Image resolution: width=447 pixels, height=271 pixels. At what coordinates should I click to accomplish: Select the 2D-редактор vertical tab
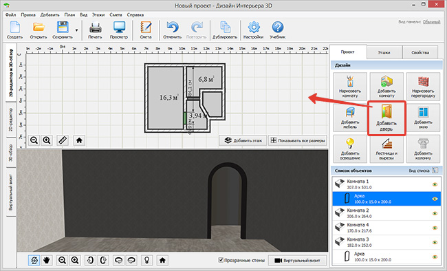pos(11,120)
